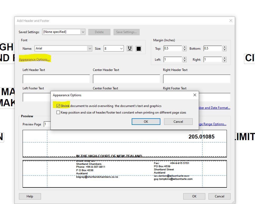The width and height of the screenshot is (255, 204).
Task: Open the font Size dropdown
Action: (121, 48)
